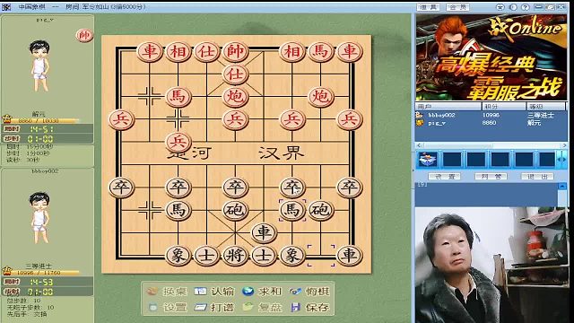Click the top player's 14:51 game timer
Image resolution: width=574 pixels, height=323 pixels.
[41, 129]
